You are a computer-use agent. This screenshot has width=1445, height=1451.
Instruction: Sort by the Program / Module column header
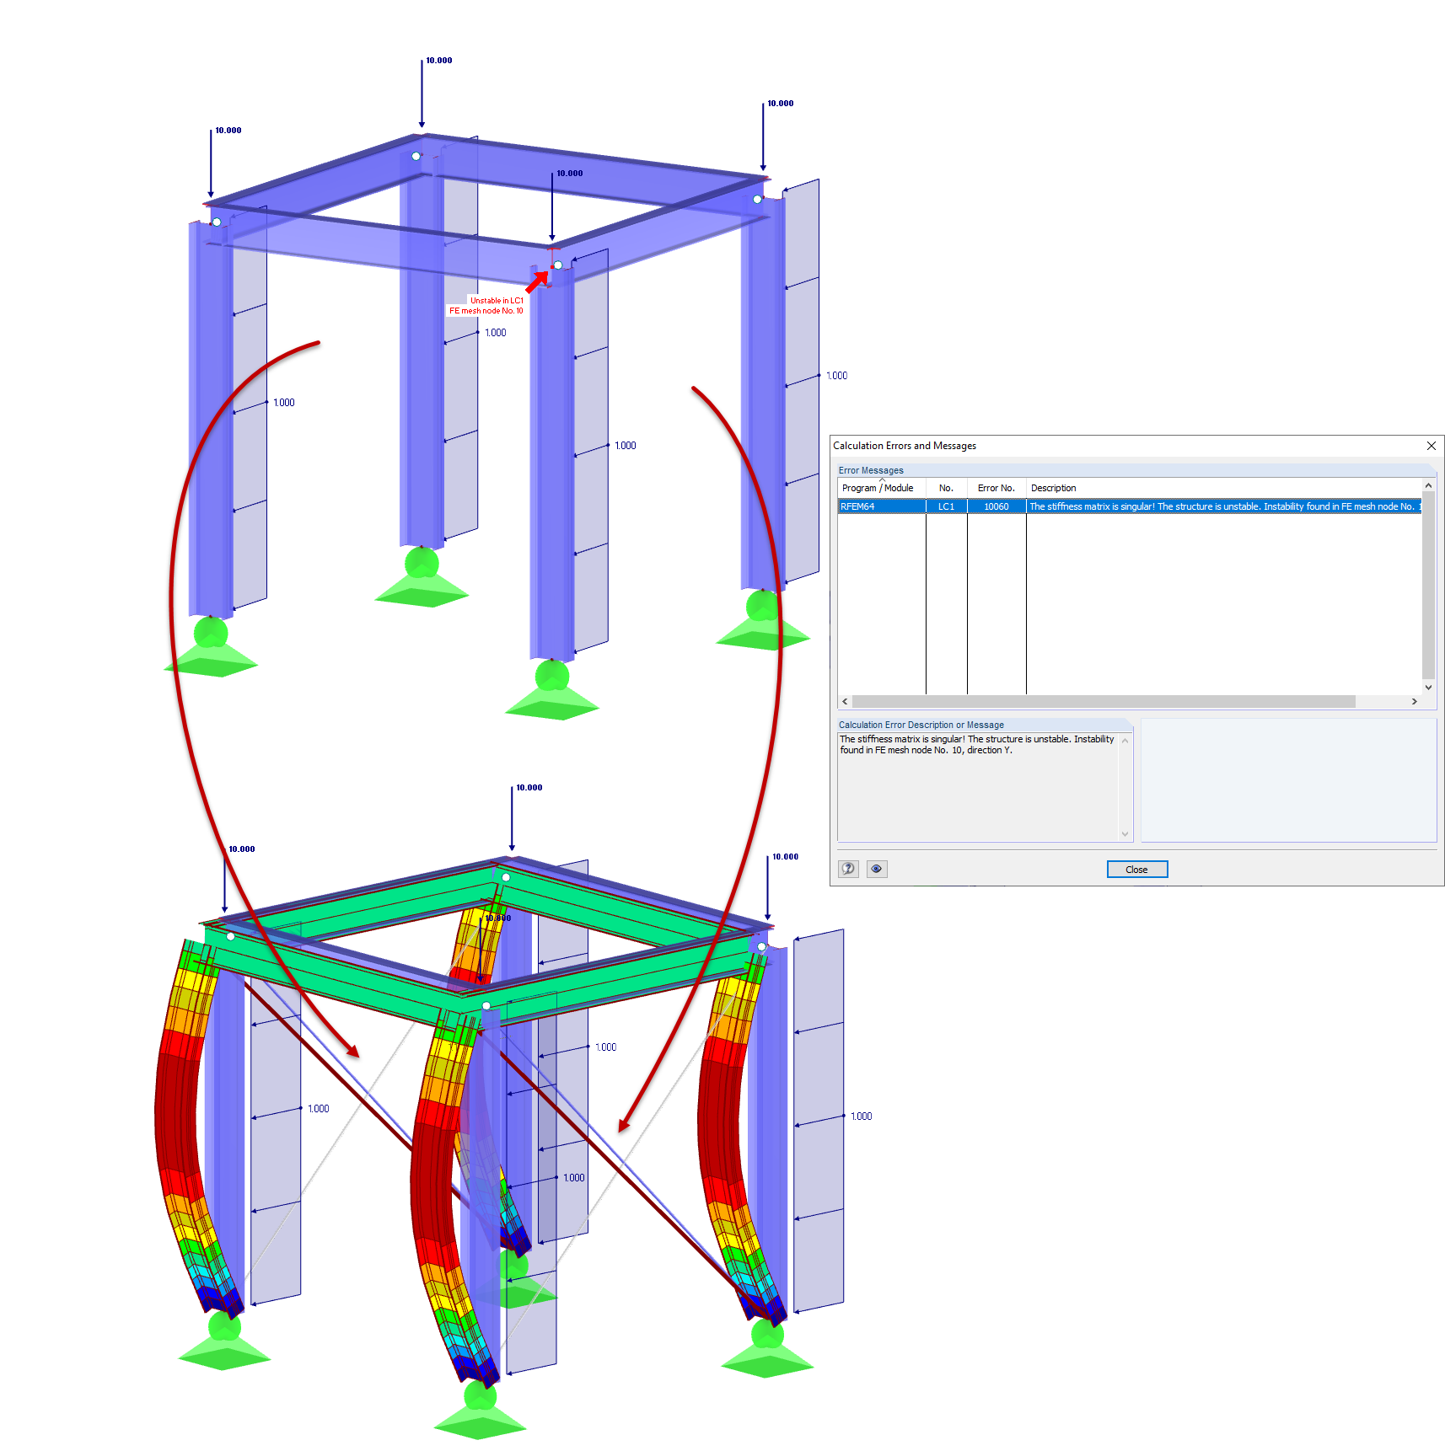881,488
